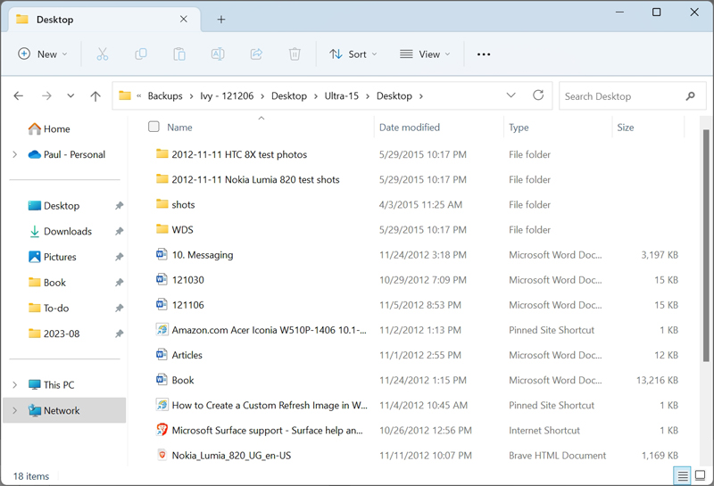The image size is (714, 486).
Task: Click the Delete trash can icon
Action: point(295,54)
